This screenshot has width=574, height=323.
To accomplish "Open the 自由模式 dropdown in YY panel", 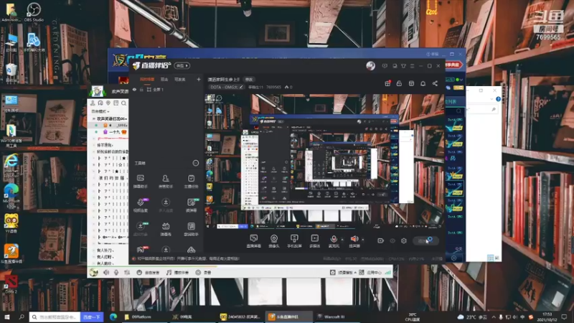I will (100, 111).
